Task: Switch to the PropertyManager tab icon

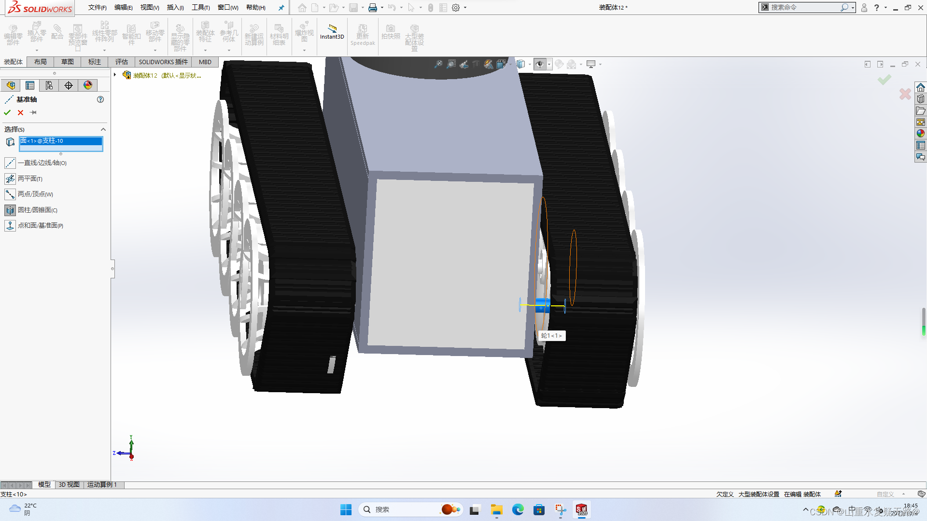Action: pos(30,85)
